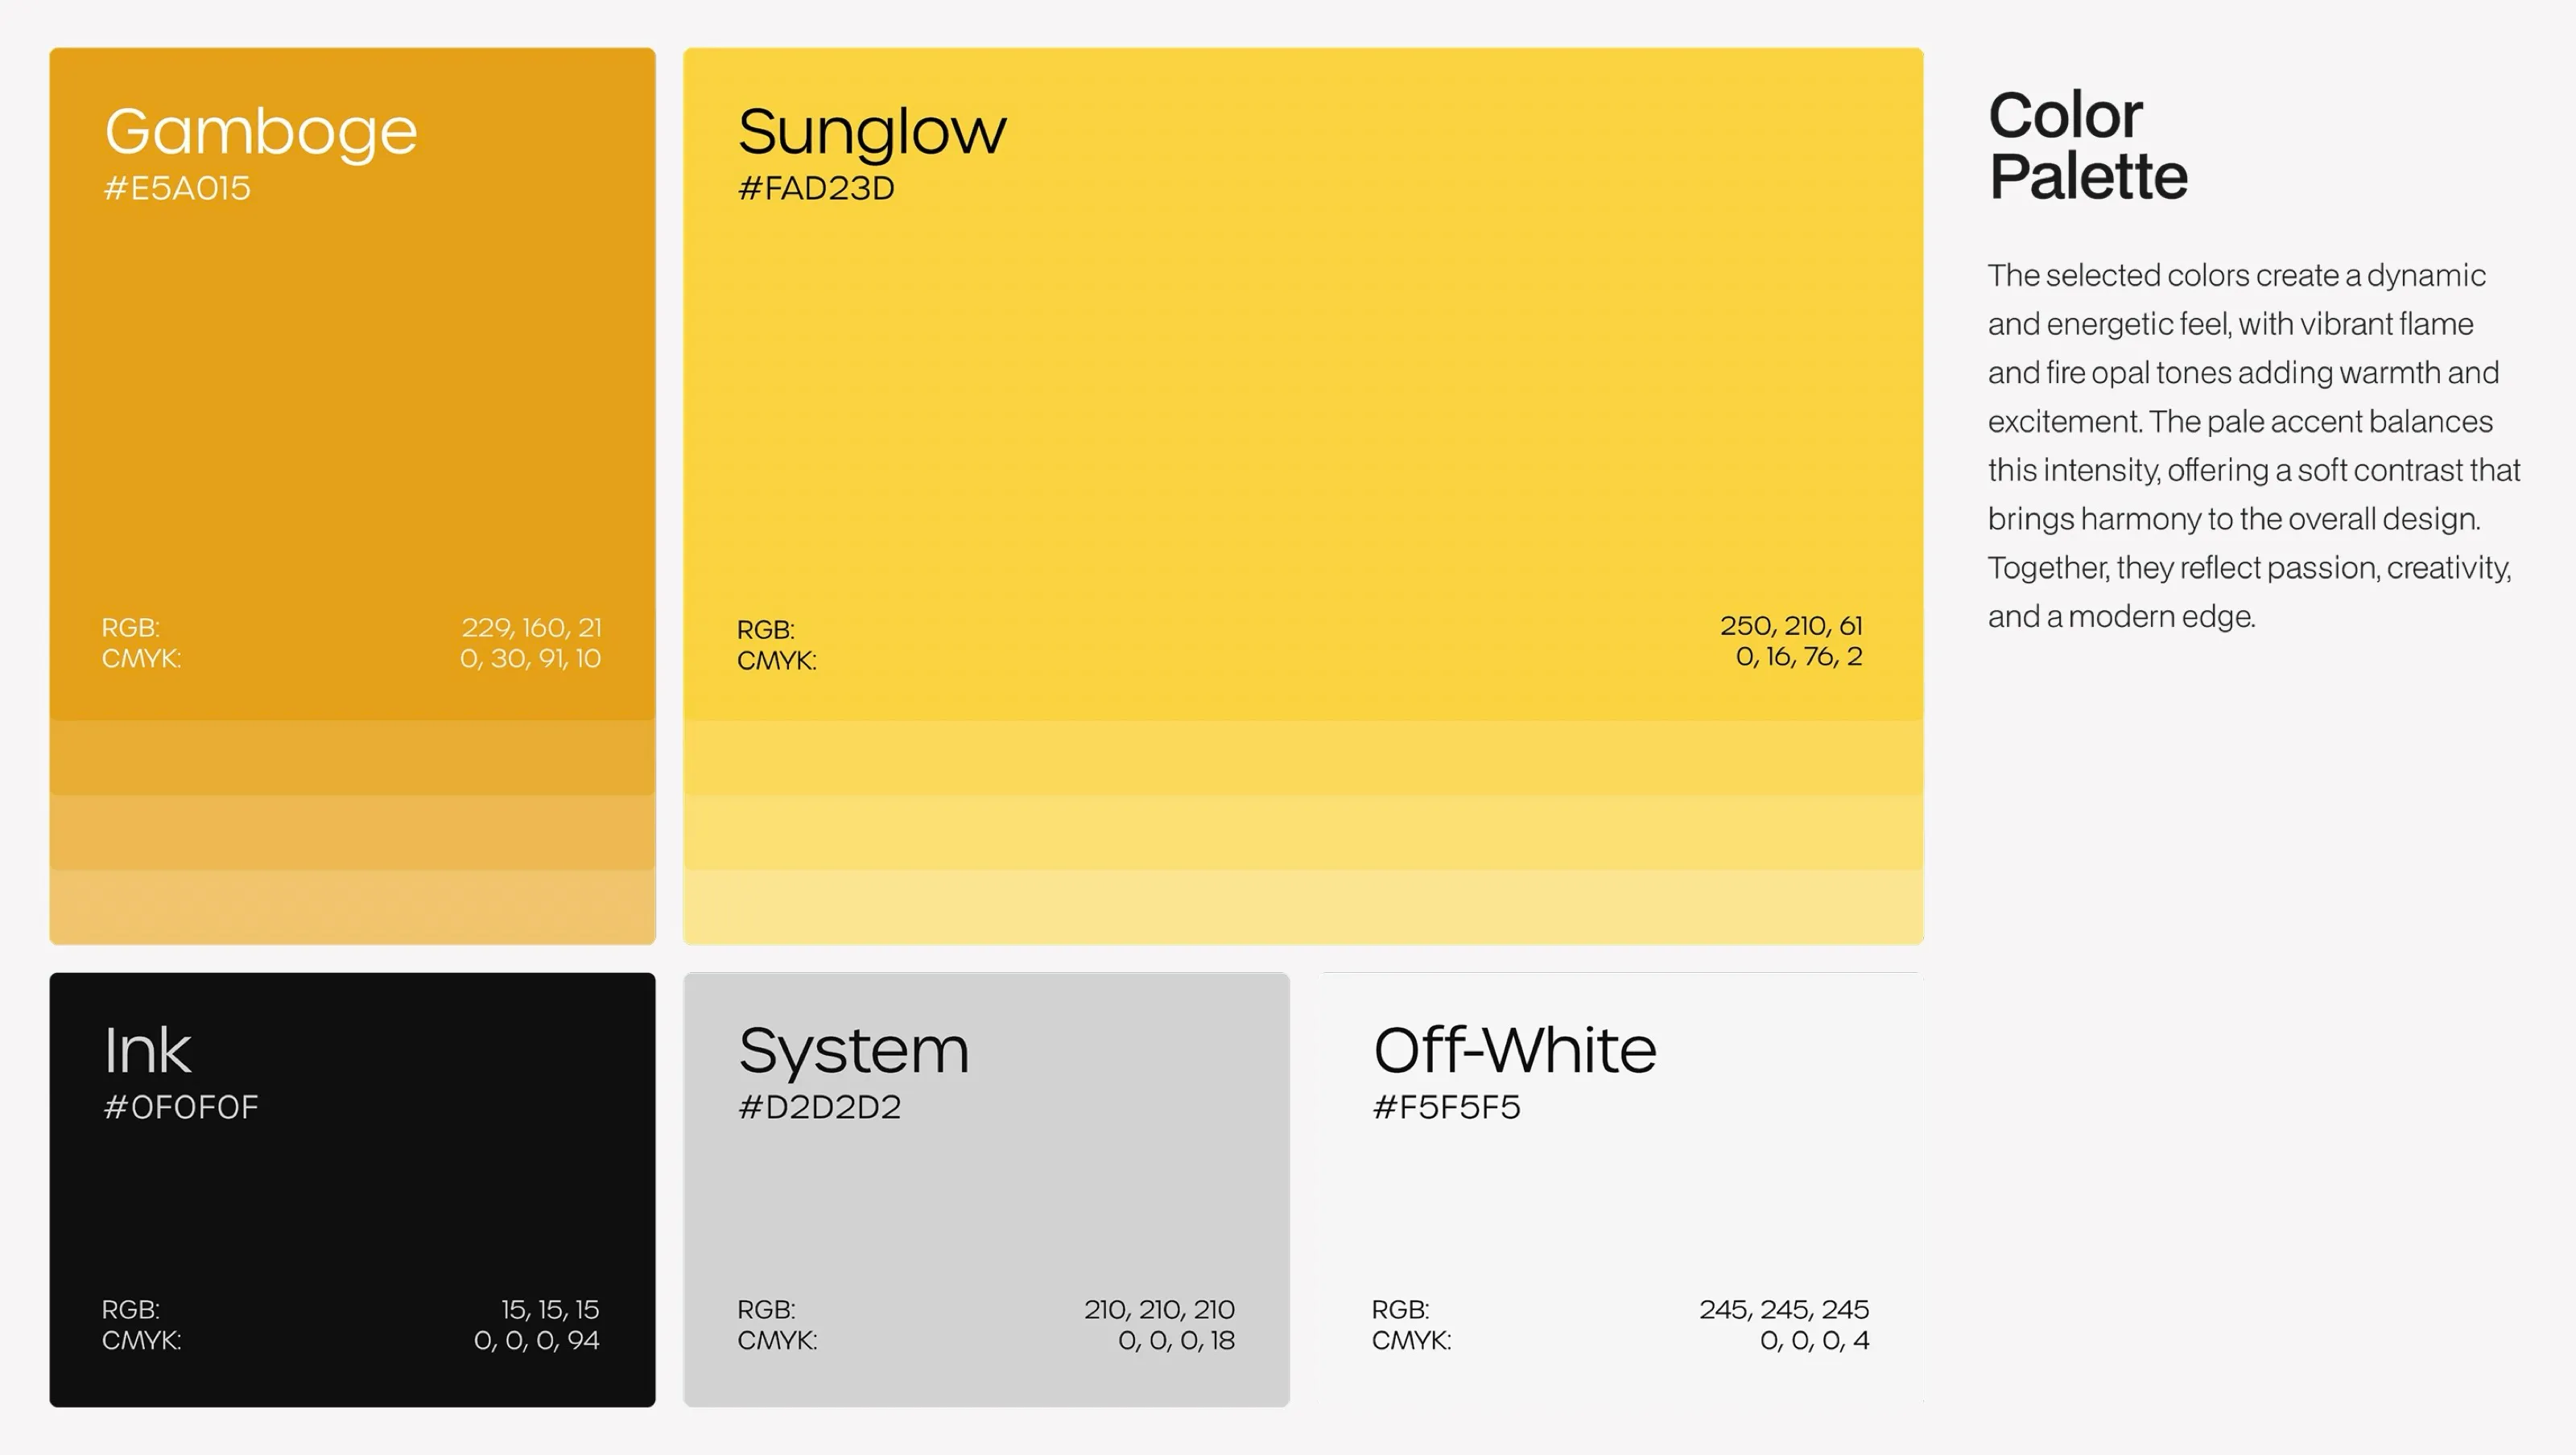
Task: Click RGB value 210, 210, 210
Action: point(1159,1309)
